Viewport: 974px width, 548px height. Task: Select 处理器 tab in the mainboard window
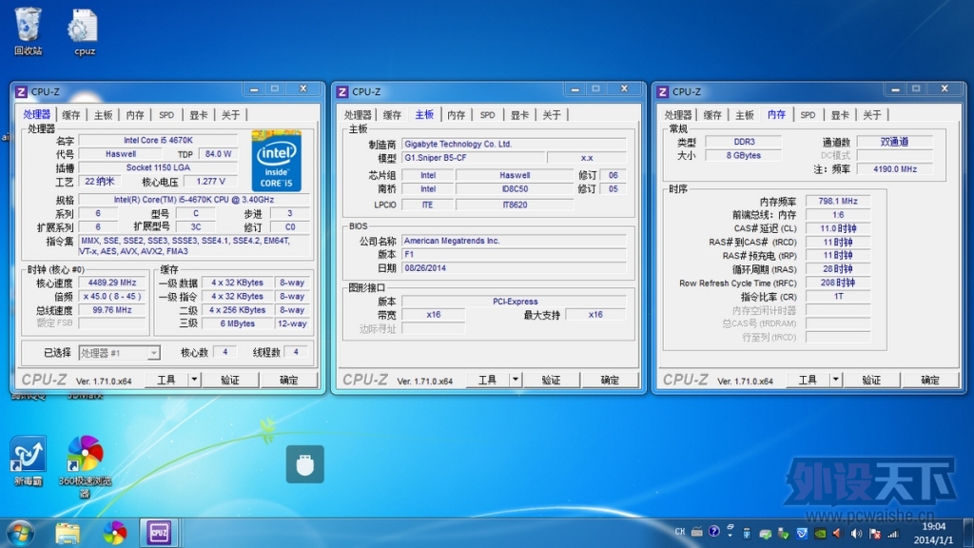pyautogui.click(x=358, y=115)
